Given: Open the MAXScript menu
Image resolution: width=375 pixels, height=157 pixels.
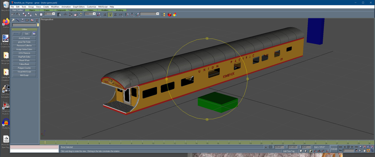Looking at the screenshot, I should point(103,7).
